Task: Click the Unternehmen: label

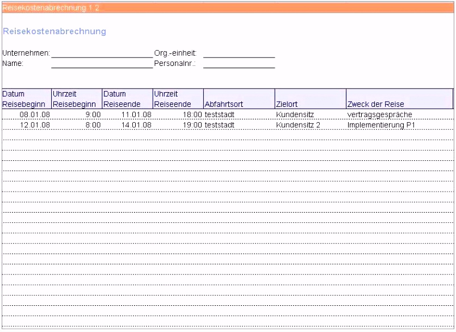Action: pos(26,53)
